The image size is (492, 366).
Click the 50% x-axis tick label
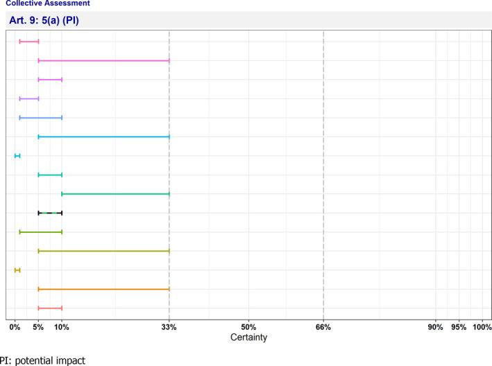pos(248,327)
